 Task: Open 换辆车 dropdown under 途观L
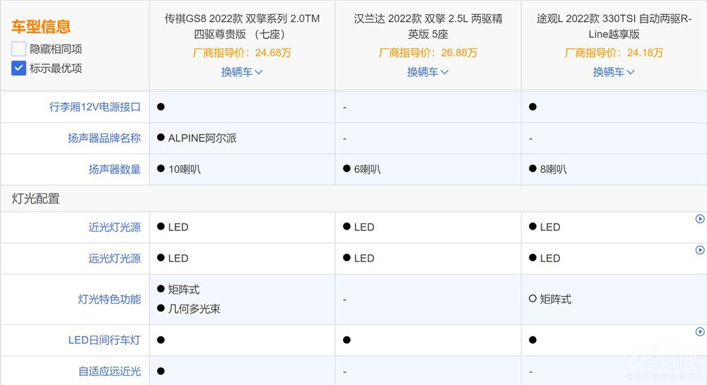[x=614, y=72]
